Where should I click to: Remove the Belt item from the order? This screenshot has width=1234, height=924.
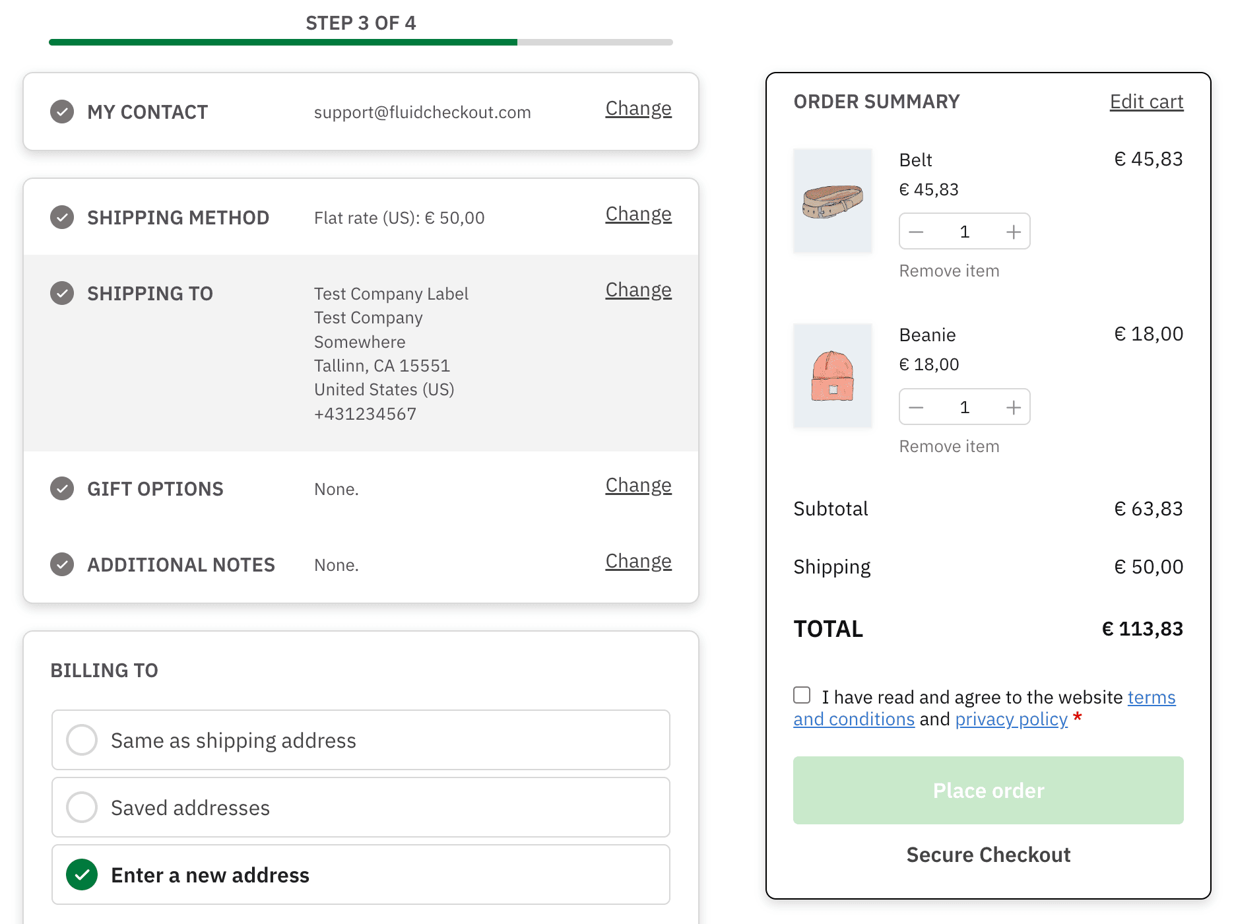click(948, 270)
